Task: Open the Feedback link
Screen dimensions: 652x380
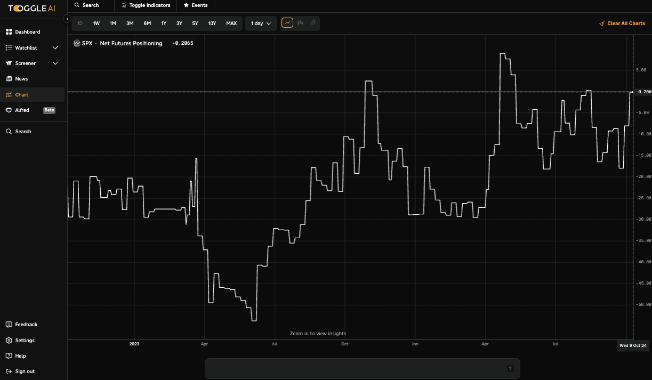Action: (26, 325)
